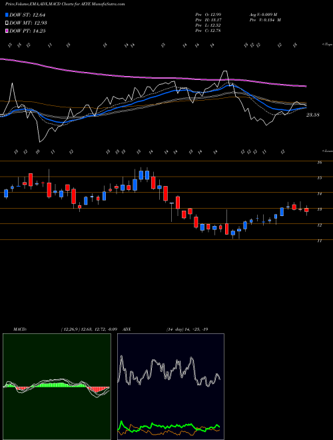Click the white DOW MT legend swatch
The height and width of the screenshot is (440, 333).
(7, 23)
